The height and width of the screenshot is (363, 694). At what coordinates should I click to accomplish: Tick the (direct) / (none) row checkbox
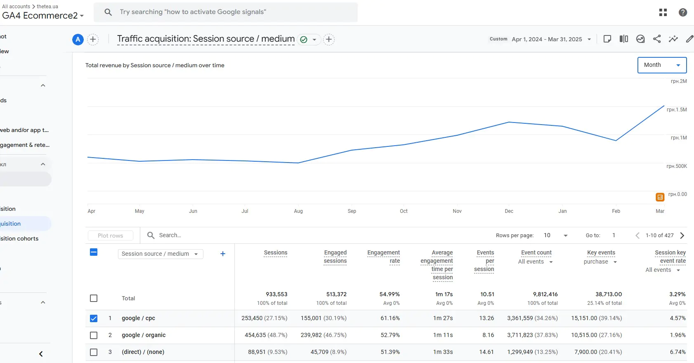click(94, 352)
